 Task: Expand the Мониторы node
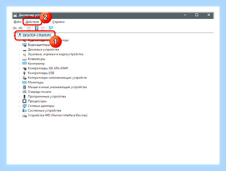click(x=19, y=83)
